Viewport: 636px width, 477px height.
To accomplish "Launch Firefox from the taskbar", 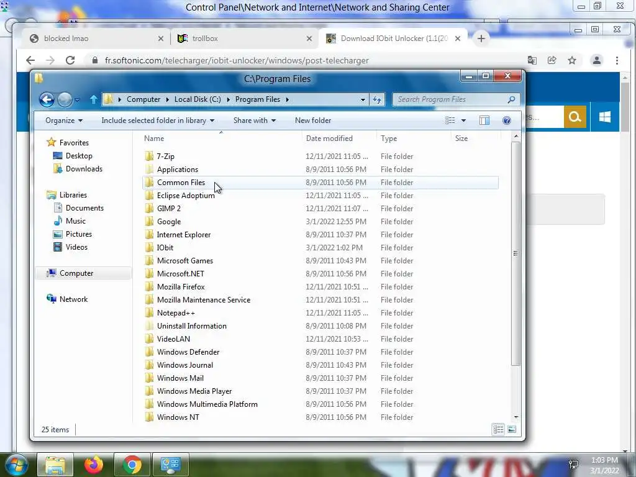I will pos(94,465).
